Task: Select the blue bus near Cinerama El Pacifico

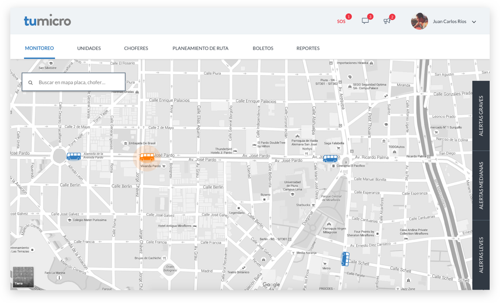Action: (x=330, y=158)
